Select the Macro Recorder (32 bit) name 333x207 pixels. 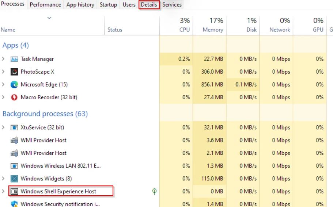[x=49, y=97]
